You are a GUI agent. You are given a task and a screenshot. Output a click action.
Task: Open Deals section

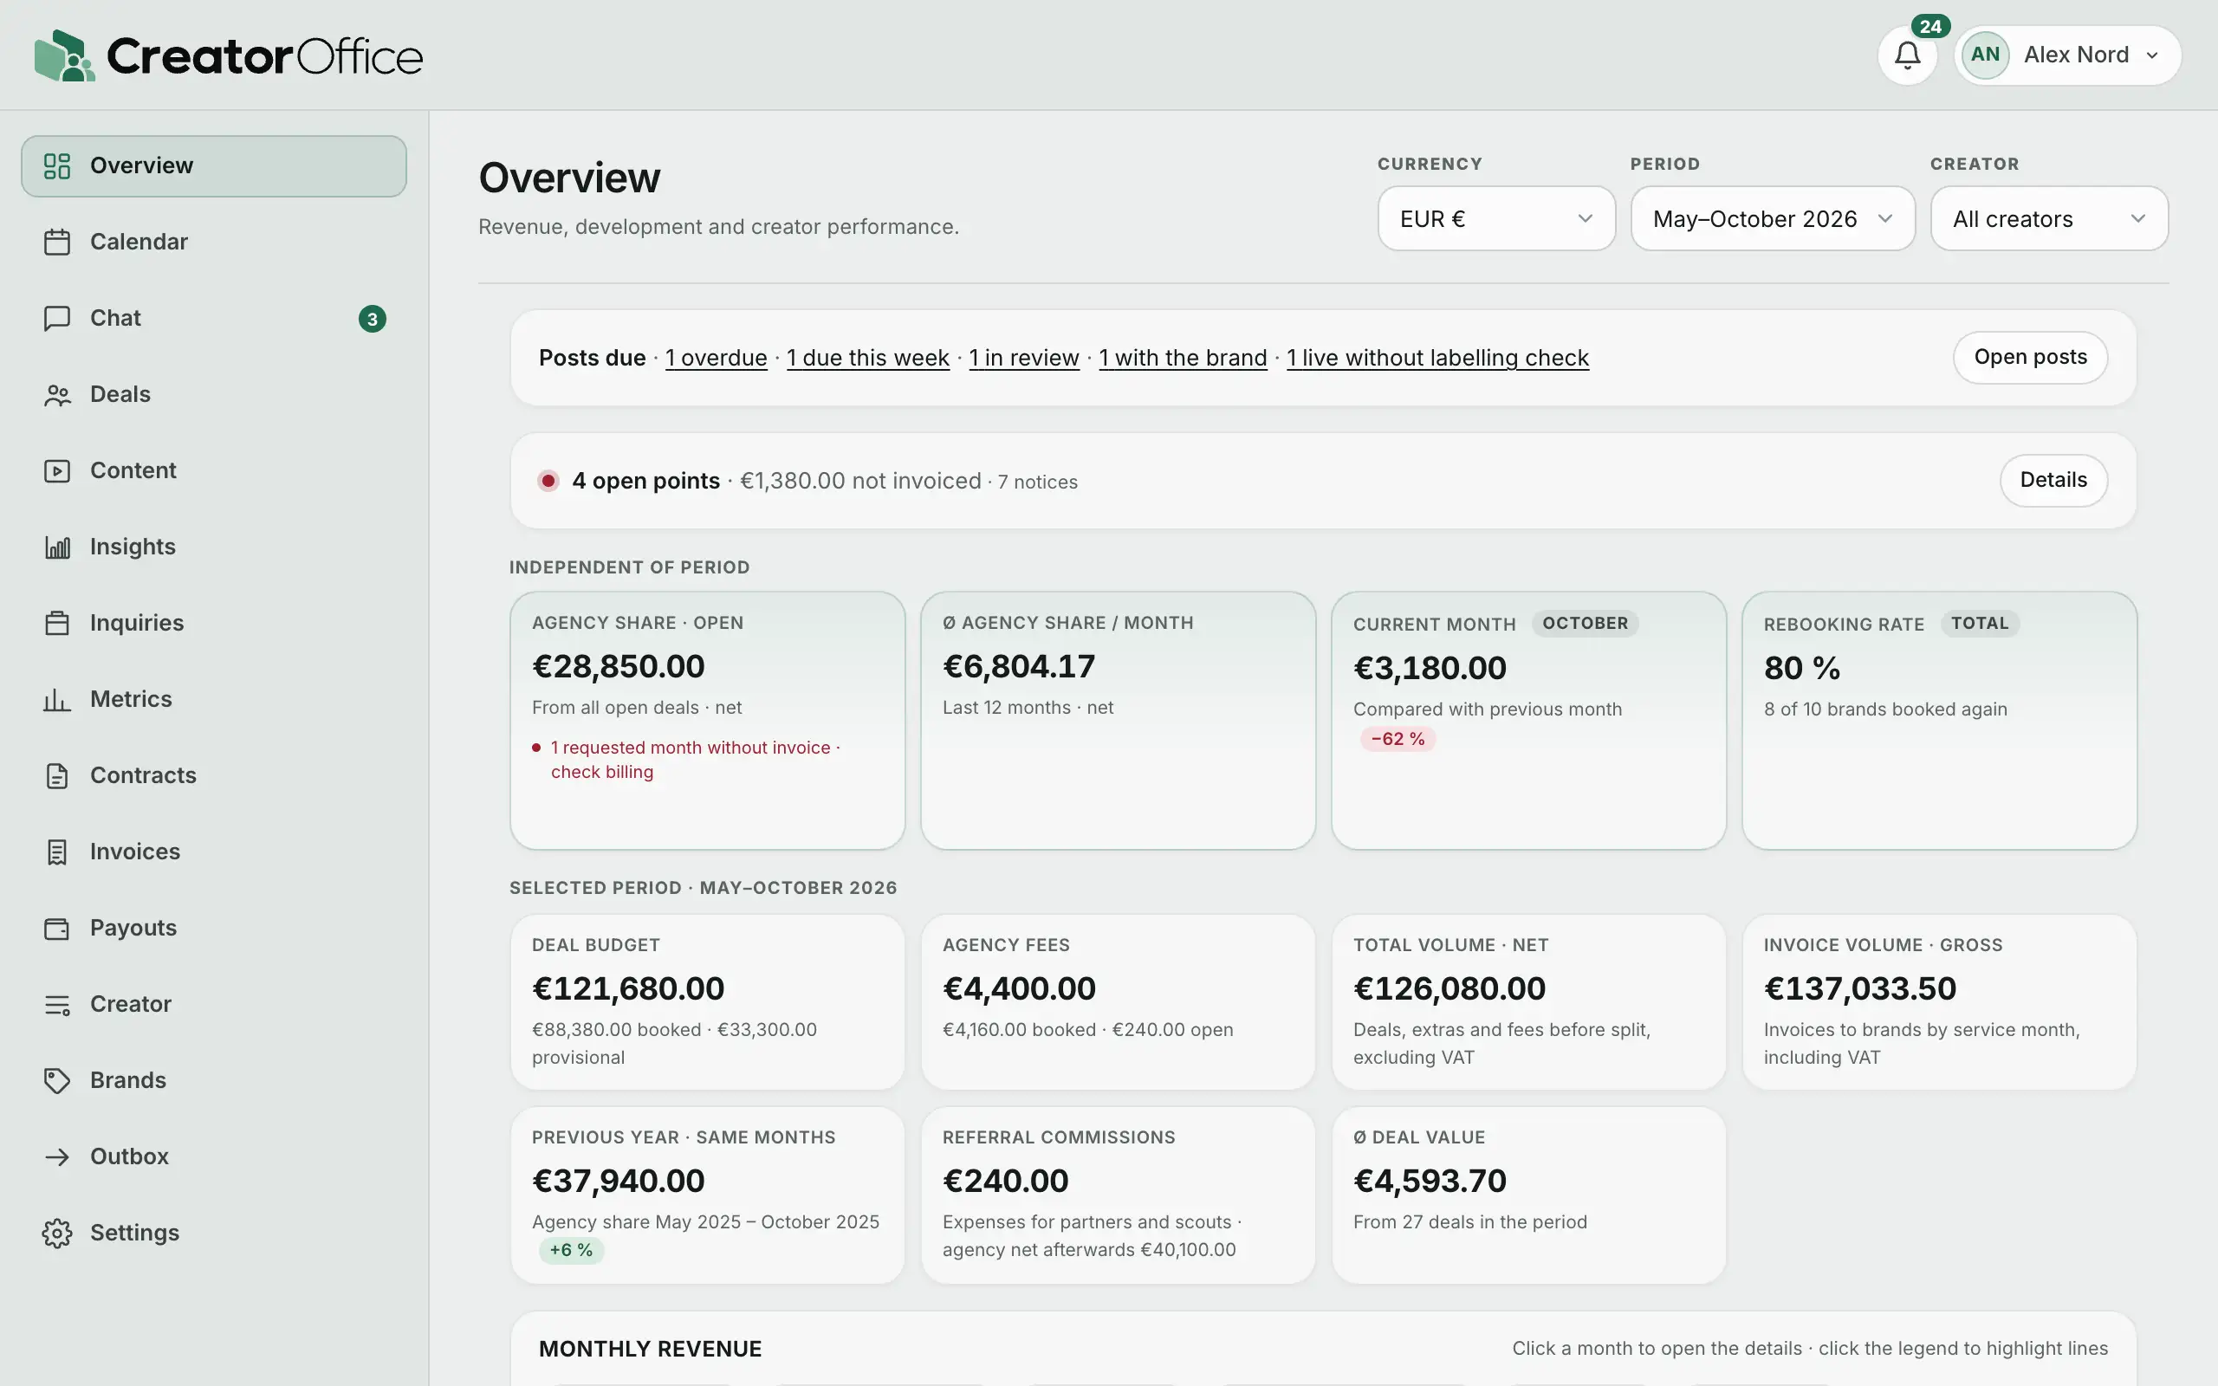coord(213,394)
